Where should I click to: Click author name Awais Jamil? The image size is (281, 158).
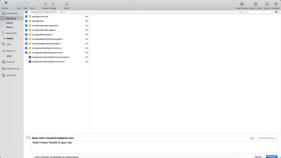click(38, 138)
